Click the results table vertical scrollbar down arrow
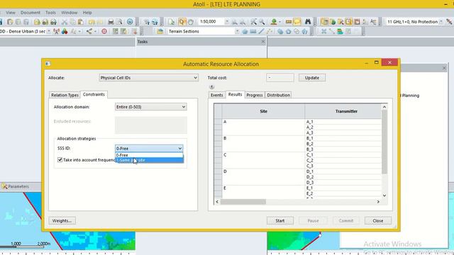The image size is (454, 255). (x=384, y=195)
